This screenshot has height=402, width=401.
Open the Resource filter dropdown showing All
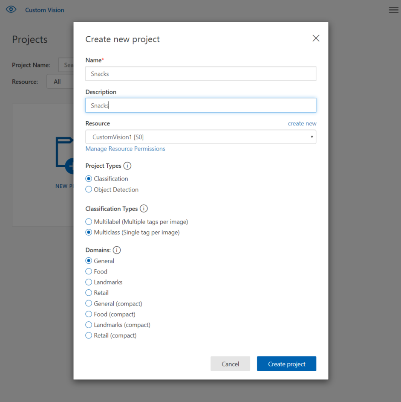(x=60, y=82)
